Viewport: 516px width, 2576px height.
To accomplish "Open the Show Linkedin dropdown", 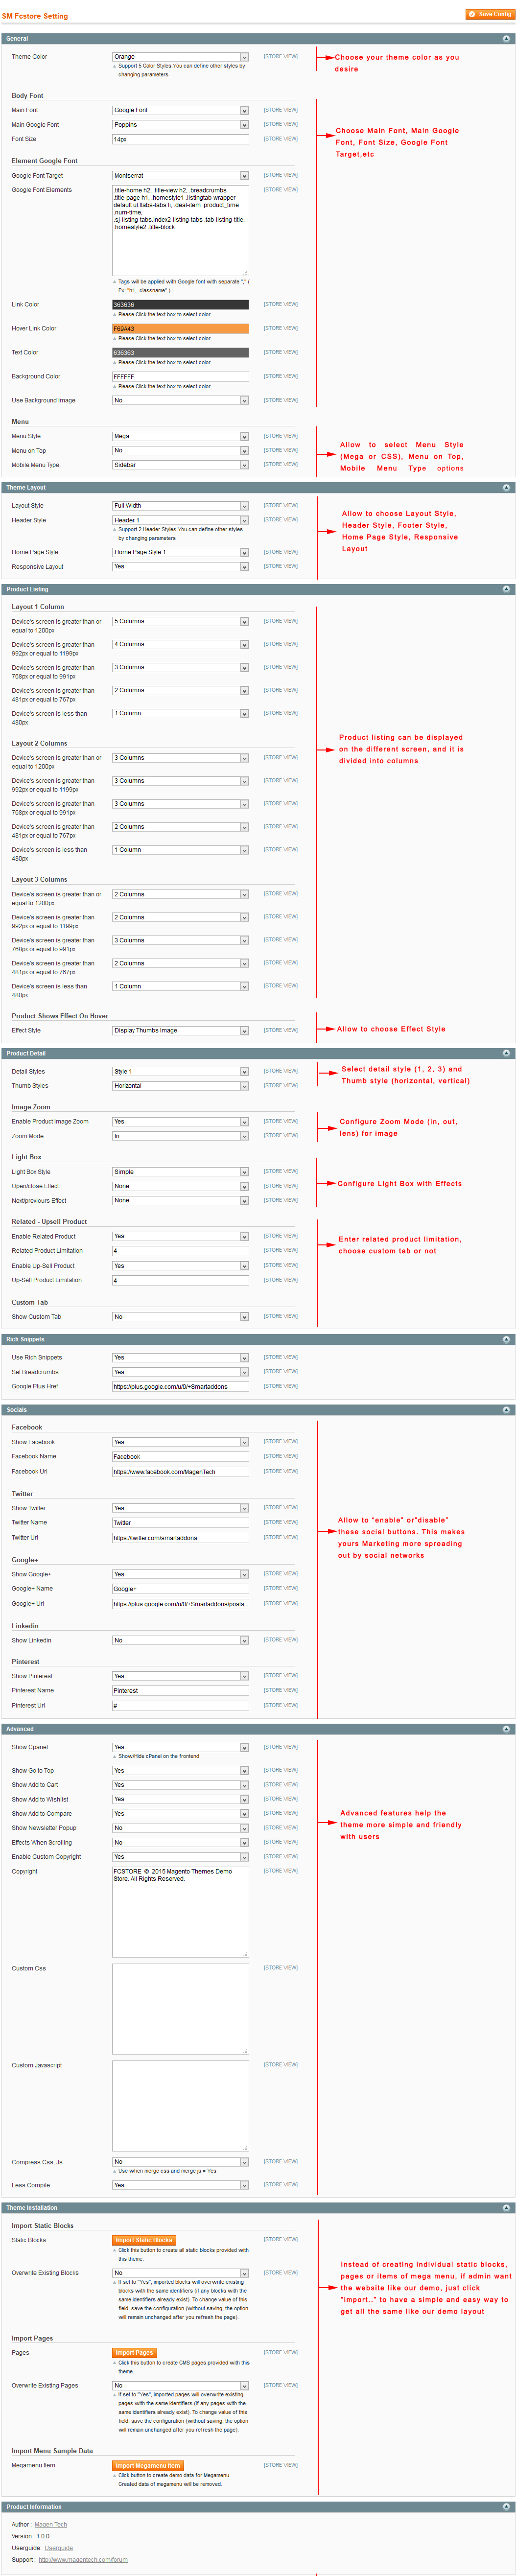I will pyautogui.click(x=180, y=1640).
